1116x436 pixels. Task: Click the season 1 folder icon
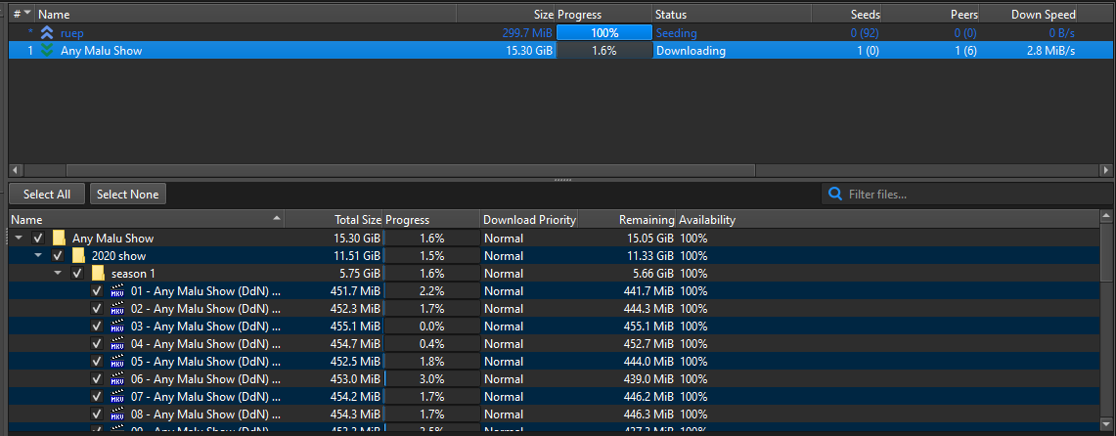click(x=98, y=273)
